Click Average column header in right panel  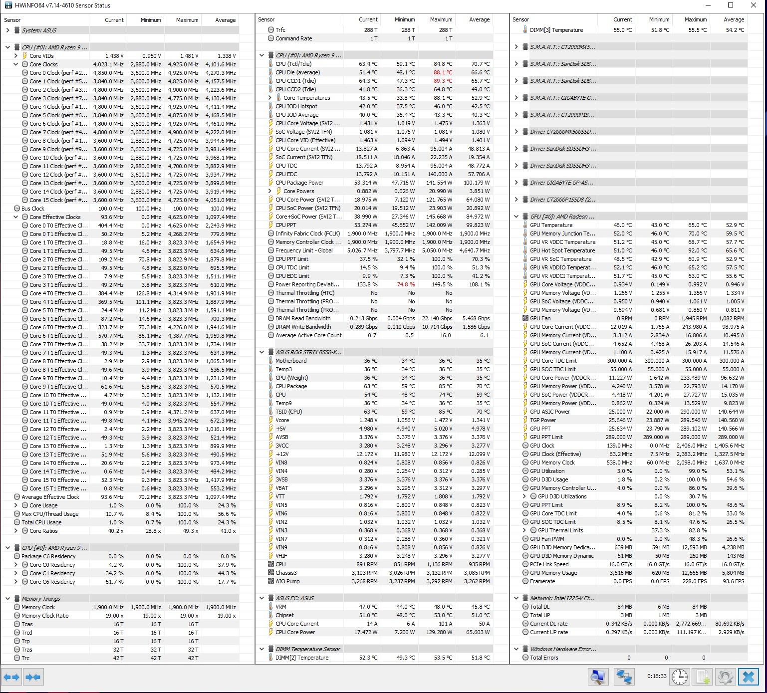pos(729,19)
